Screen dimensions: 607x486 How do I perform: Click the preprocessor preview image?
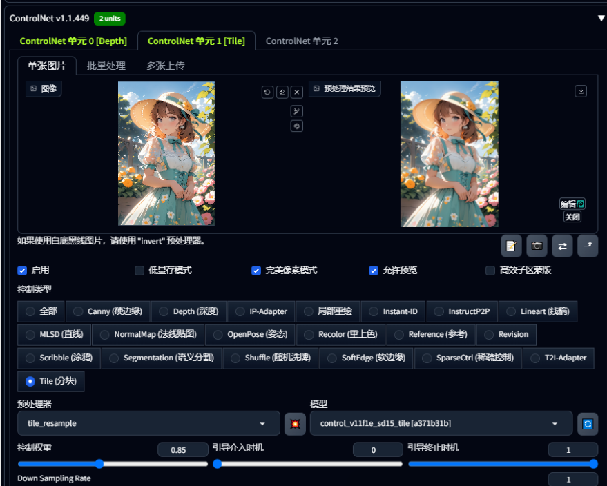(449, 154)
